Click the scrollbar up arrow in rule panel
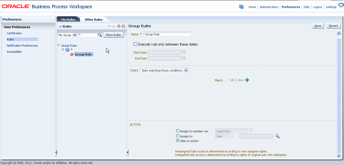Image resolution: width=344 pixels, height=165 pixels. point(339,33)
